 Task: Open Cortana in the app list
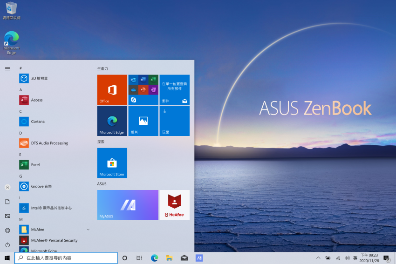[x=55, y=122]
